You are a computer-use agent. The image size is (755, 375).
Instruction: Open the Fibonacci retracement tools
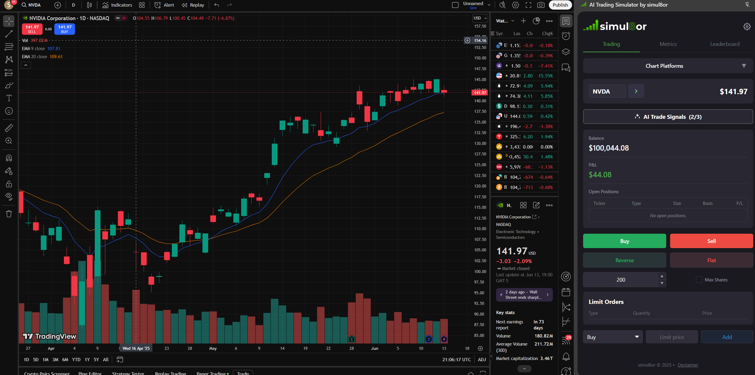[x=9, y=46]
